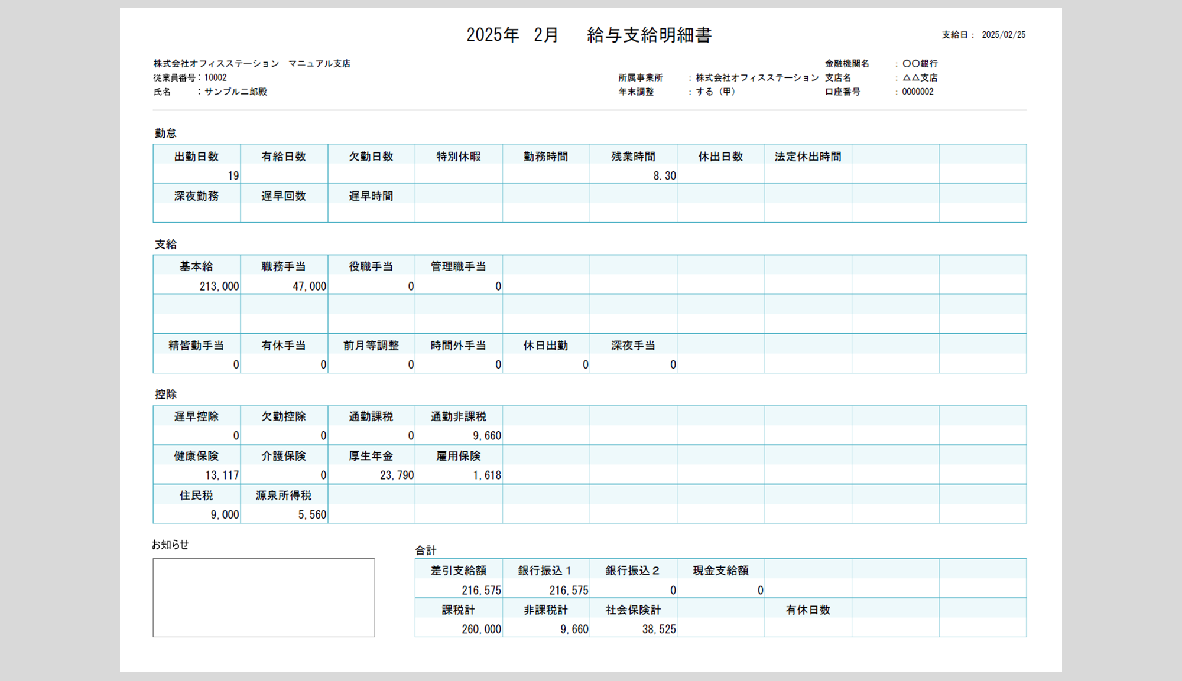Click the 口座番号 value 0000002
The height and width of the screenshot is (681, 1182).
[x=917, y=92]
